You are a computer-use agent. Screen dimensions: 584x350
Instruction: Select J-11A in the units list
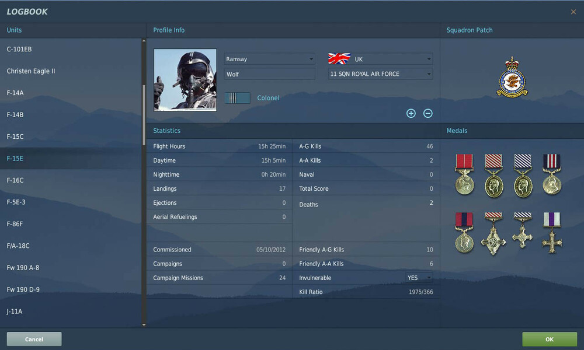point(71,311)
